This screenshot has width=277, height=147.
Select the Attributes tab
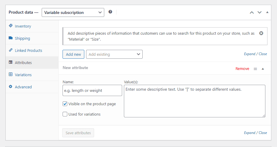[32, 63]
